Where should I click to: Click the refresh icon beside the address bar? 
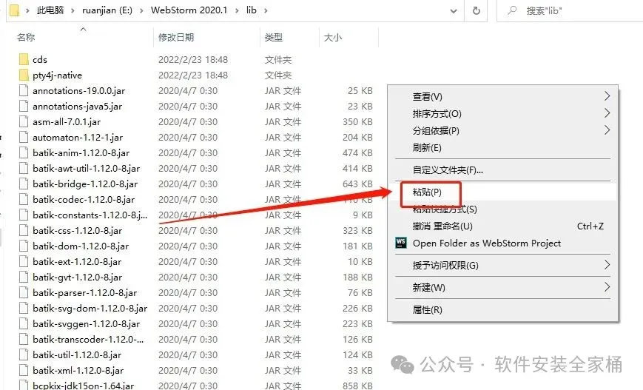pos(476,10)
